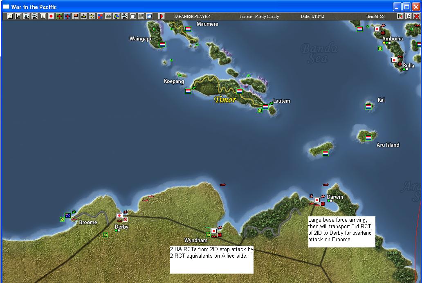Image resolution: width=422 pixels, height=283 pixels.
Task: Open the cloud weather toolbar icon
Action: pos(149,16)
